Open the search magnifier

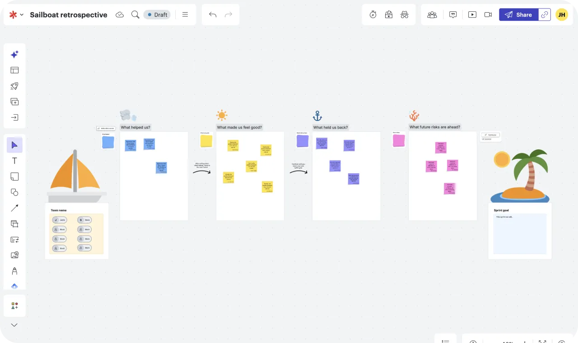[x=135, y=14]
